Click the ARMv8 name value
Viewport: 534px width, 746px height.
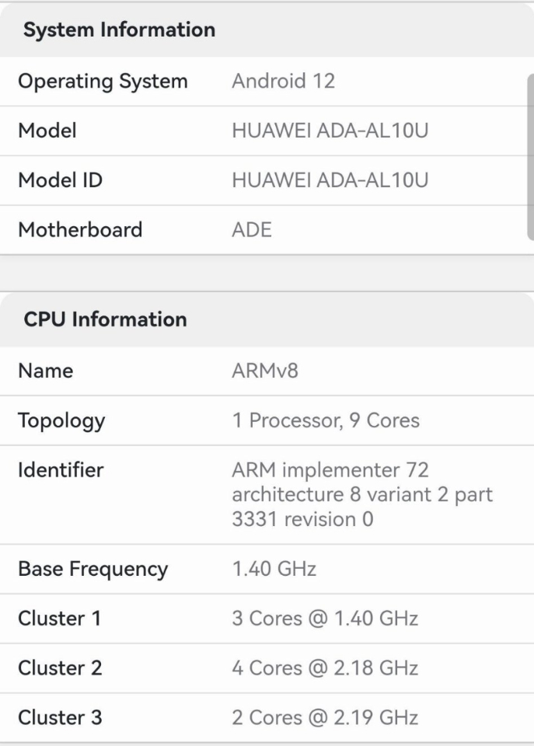coord(265,371)
